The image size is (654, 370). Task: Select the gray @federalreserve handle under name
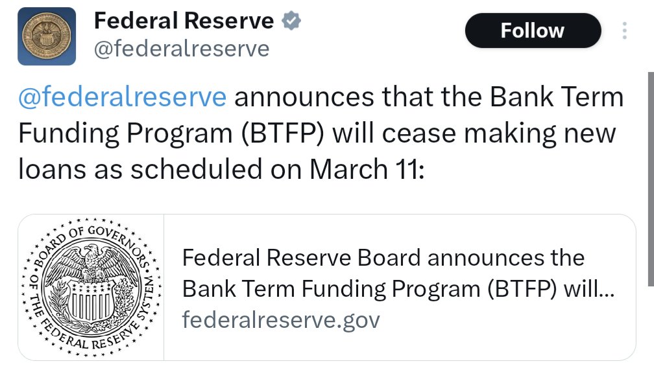[x=182, y=49]
